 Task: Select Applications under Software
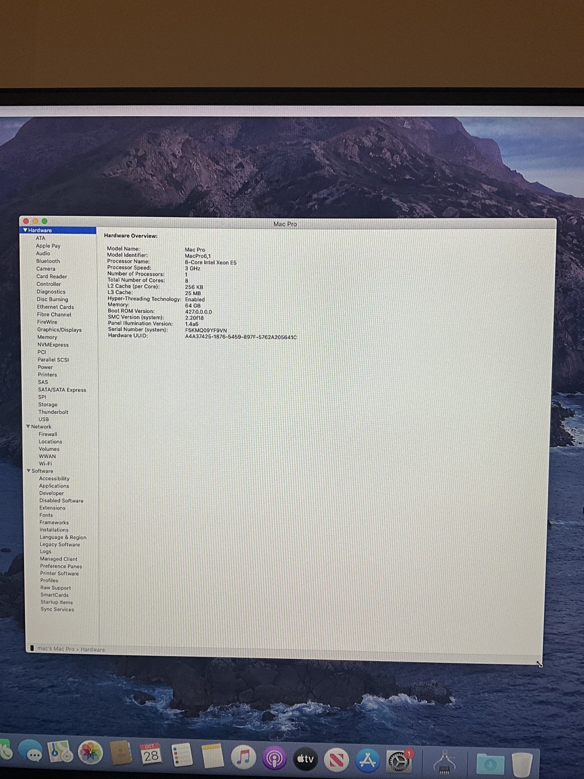click(x=54, y=486)
